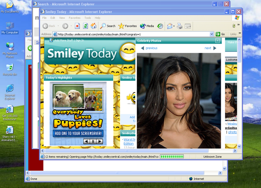Open the Mail envelope button

pos(169,26)
